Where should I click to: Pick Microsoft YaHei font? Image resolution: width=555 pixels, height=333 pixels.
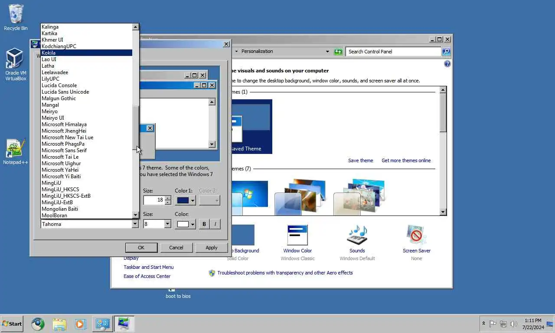click(86, 170)
